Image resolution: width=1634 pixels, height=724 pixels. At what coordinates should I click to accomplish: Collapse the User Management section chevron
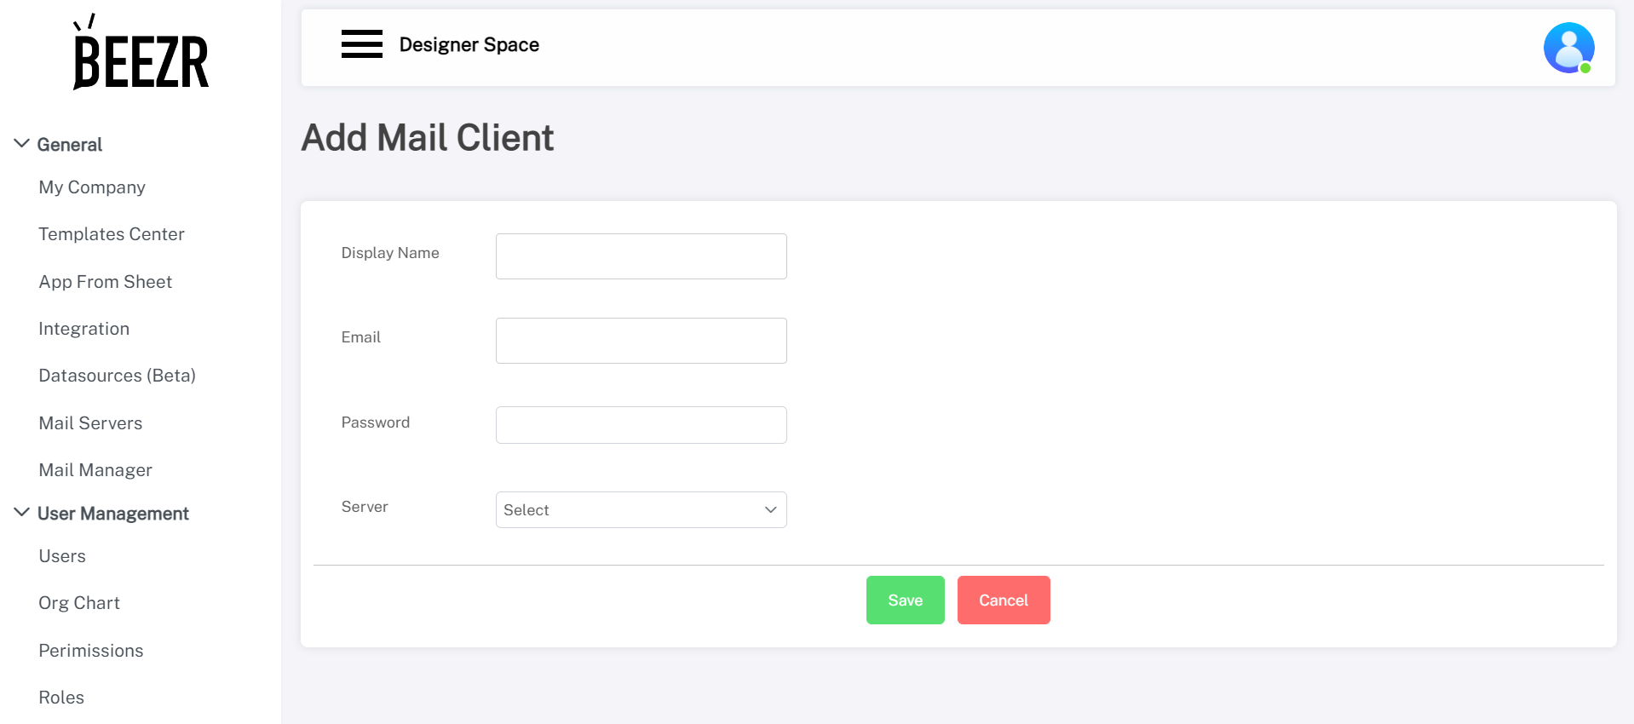22,513
